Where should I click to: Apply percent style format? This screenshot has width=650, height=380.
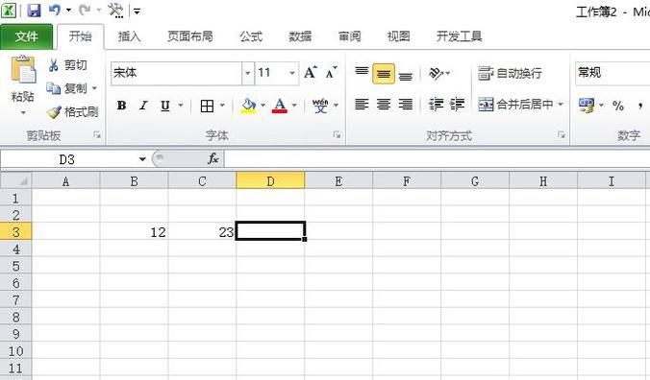tap(618, 106)
